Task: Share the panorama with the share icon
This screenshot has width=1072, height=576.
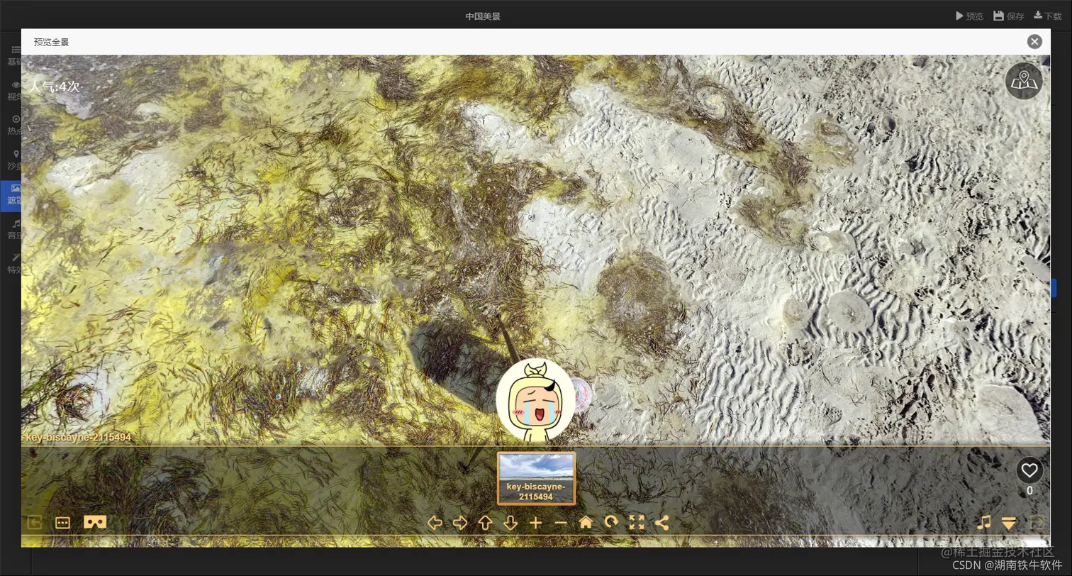Action: click(661, 523)
